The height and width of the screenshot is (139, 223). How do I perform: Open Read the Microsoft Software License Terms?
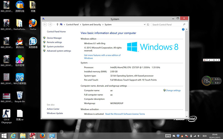pos(125,114)
